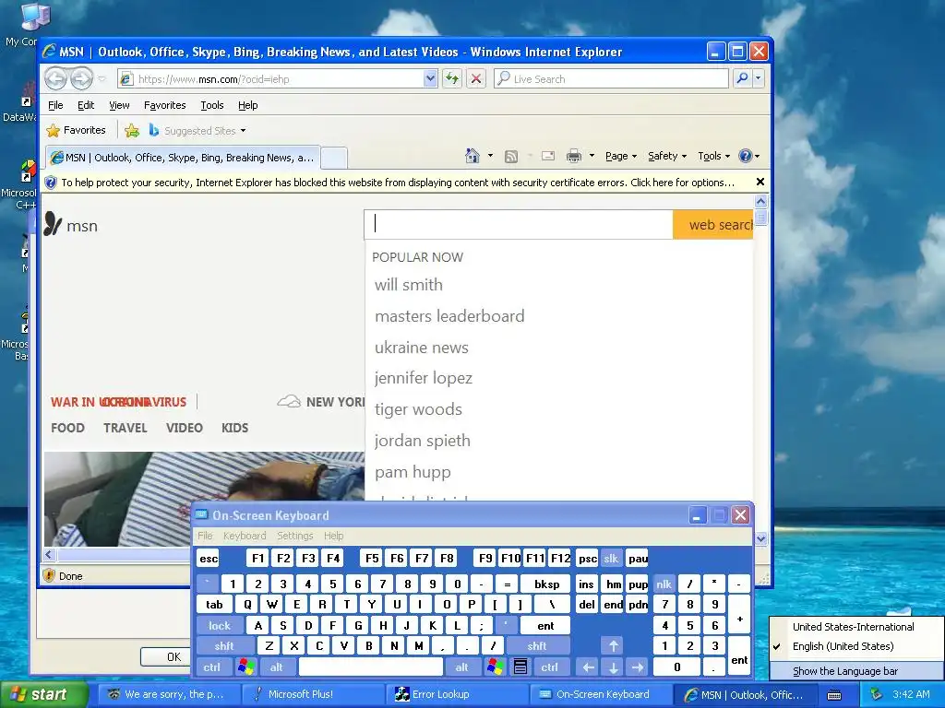945x708 pixels.
Task: Click the blue Help question mark icon
Action: click(746, 156)
